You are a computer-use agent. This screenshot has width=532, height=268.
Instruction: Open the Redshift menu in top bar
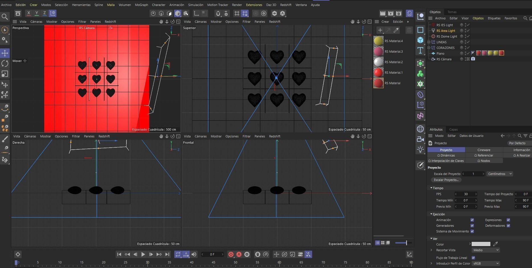pos(286,5)
